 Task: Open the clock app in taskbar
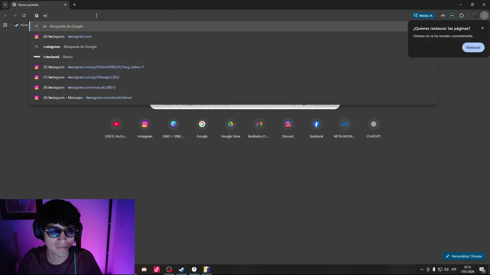(x=194, y=270)
